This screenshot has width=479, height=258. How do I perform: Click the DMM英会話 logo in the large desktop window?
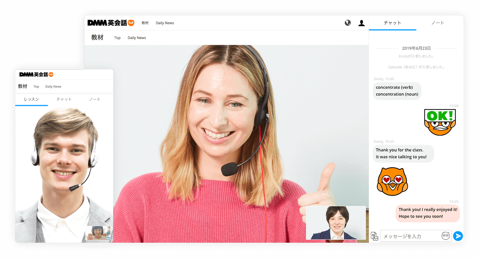pos(111,23)
